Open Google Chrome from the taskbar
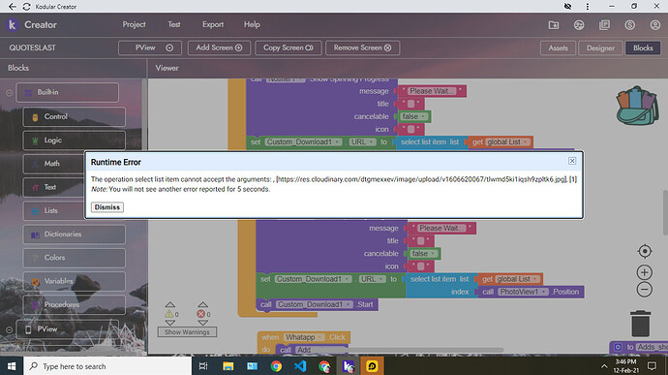The image size is (668, 375). 276,366
